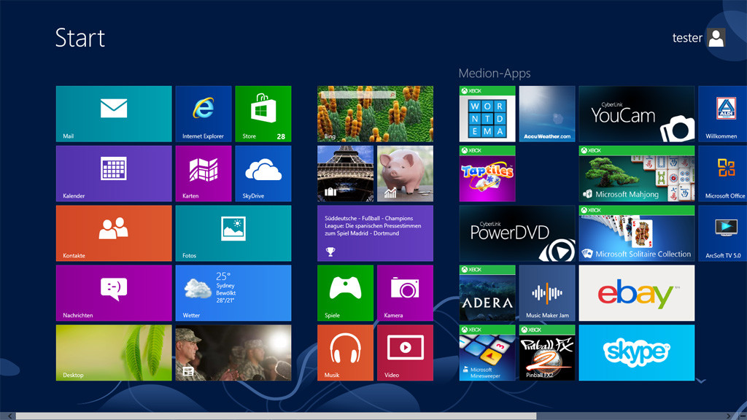Open the ArcSoft TV 5.0 tile
The height and width of the screenshot is (420, 747).
pos(723,233)
